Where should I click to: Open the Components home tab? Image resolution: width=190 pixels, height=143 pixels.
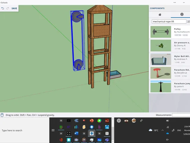[x=160, y=15]
